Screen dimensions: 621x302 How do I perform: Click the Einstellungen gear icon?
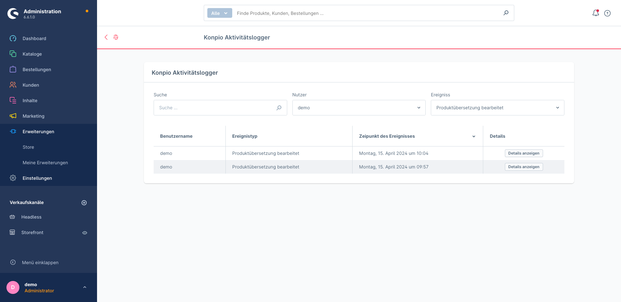click(13, 178)
